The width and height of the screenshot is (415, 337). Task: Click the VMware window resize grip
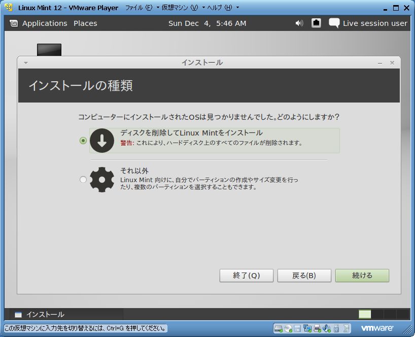[408, 329]
